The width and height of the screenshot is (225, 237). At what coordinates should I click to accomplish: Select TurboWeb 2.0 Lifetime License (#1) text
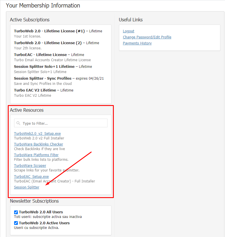pyautogui.click(x=49, y=31)
